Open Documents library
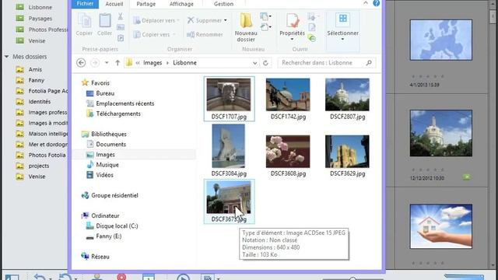Image resolution: width=498 pixels, height=280 pixels. pos(106,144)
